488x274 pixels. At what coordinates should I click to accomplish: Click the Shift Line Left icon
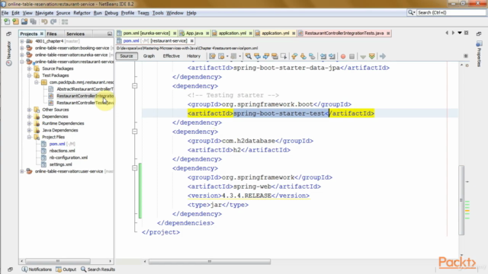pos(323,56)
